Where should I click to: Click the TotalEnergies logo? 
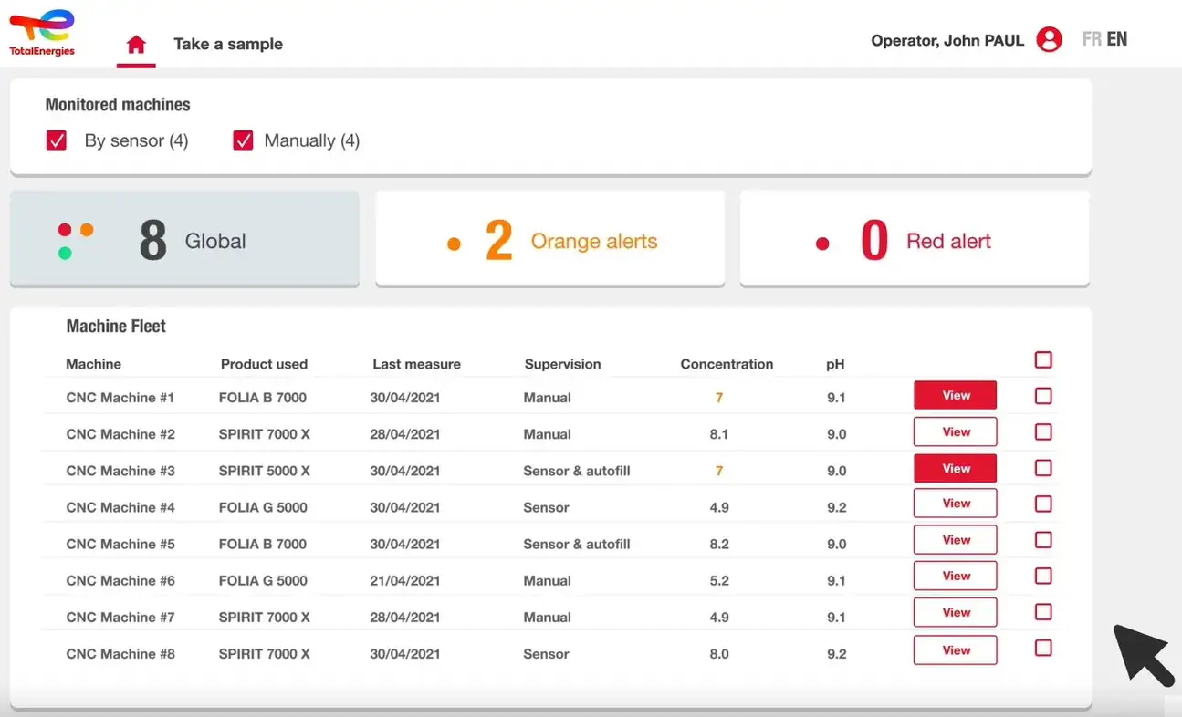tap(41, 32)
